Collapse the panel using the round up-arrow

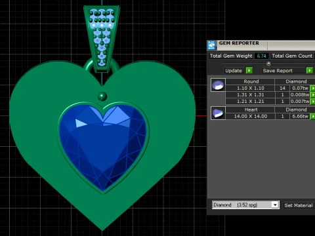[x=268, y=64]
